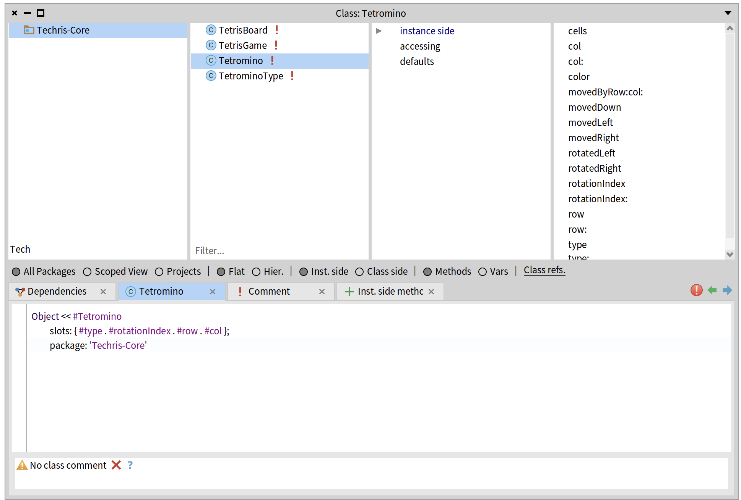The image size is (741, 500).
Task: Click the red critique warning icon
Action: pyautogui.click(x=696, y=290)
